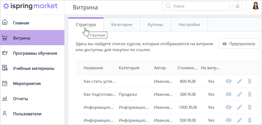Delete the 800 RUB course with trash icon
Screen dimensions: 262x125
[x=250, y=81]
